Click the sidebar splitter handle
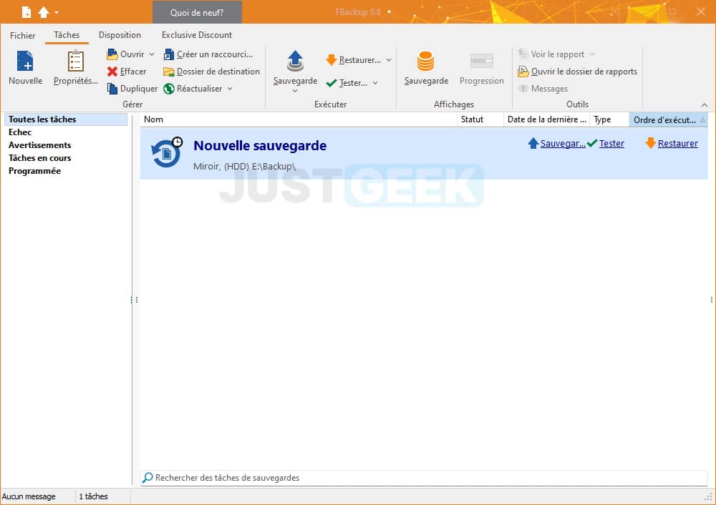The height and width of the screenshot is (505, 716). pyautogui.click(x=134, y=300)
